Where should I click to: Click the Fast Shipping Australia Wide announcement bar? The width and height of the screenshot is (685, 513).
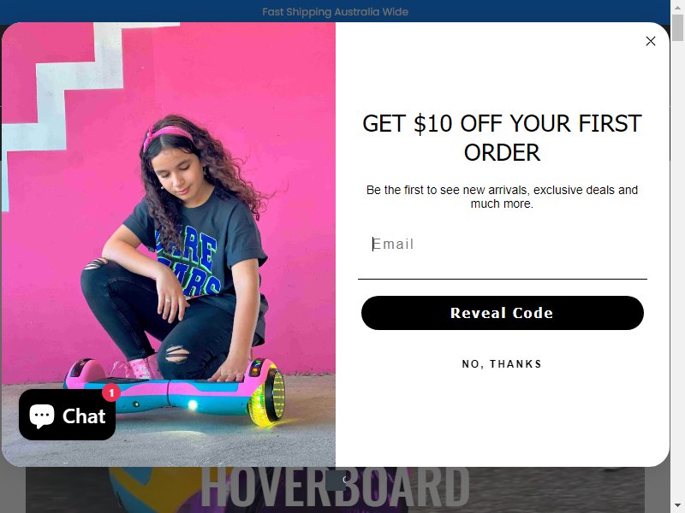coord(335,12)
